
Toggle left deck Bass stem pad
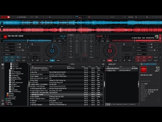pos(18,57)
